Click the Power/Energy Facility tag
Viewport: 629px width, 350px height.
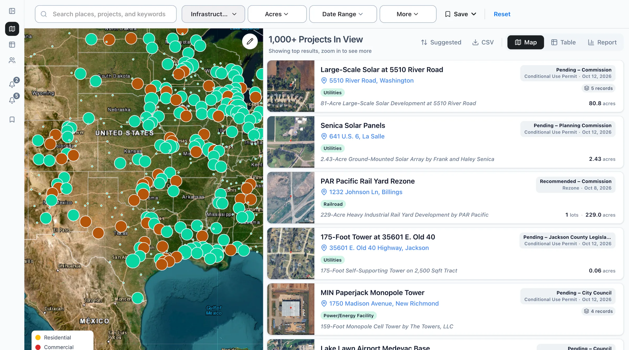pyautogui.click(x=349, y=315)
